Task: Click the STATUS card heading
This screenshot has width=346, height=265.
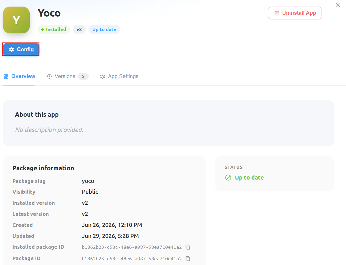Action: click(234, 167)
